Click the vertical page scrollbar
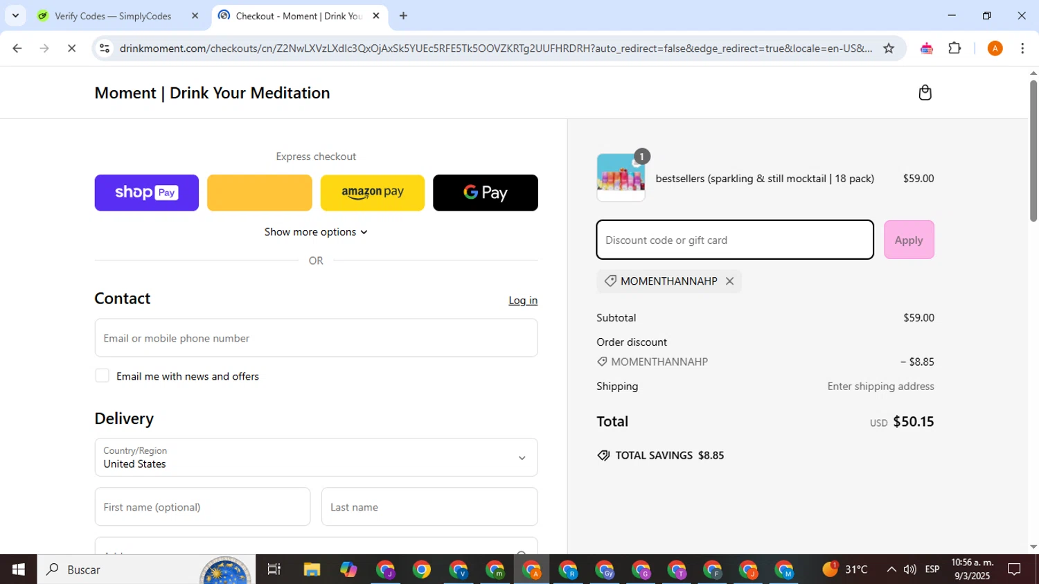 click(x=1033, y=152)
